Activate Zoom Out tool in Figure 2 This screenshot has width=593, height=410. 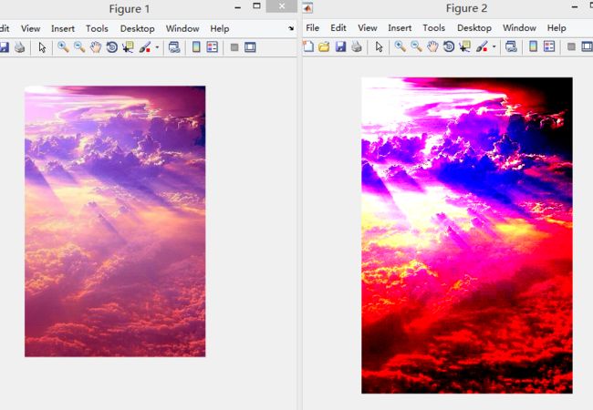pyautogui.click(x=416, y=46)
